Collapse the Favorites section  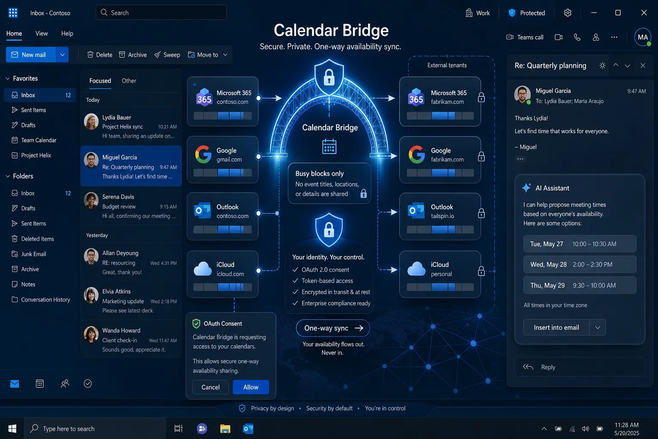pyautogui.click(x=8, y=78)
